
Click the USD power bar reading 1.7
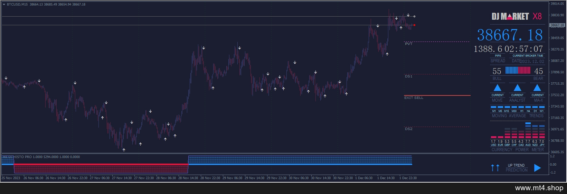pos(493,137)
